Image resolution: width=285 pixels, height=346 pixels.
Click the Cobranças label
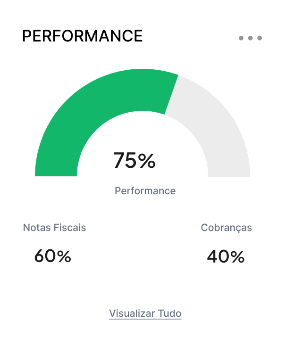[226, 228]
